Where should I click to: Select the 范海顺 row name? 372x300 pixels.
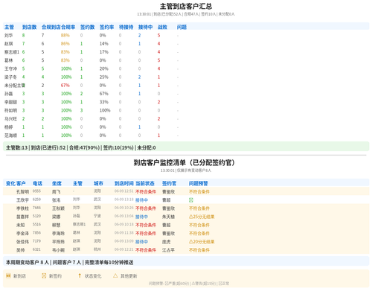tap(10, 135)
